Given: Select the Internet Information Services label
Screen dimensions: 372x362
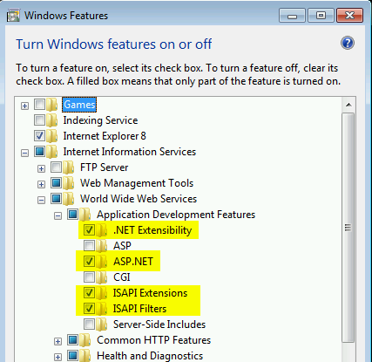Looking at the screenshot, I should point(130,152).
